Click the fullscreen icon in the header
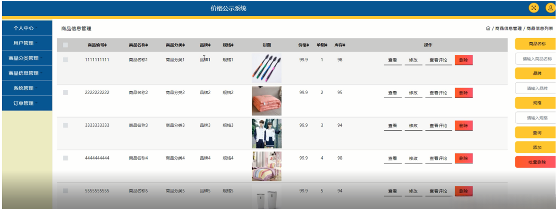556x209 pixels. (x=534, y=8)
